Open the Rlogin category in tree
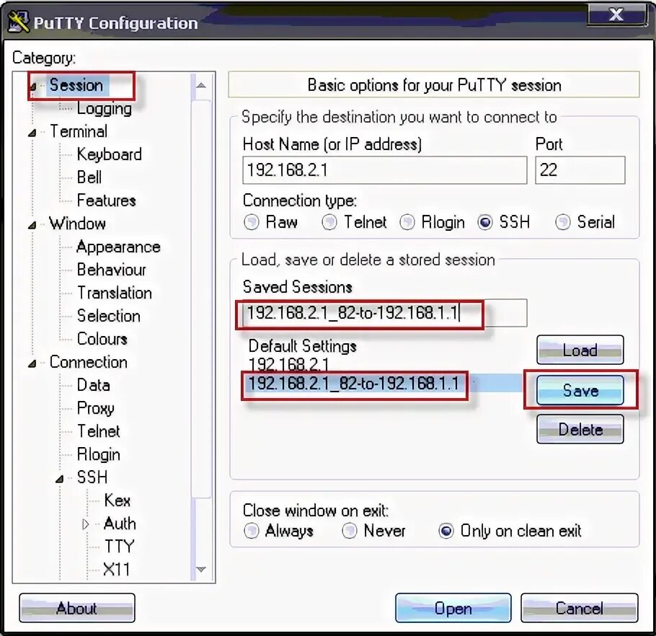 99,454
